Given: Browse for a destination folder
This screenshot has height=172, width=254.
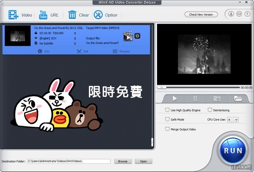Looking at the screenshot, I should tap(123, 161).
